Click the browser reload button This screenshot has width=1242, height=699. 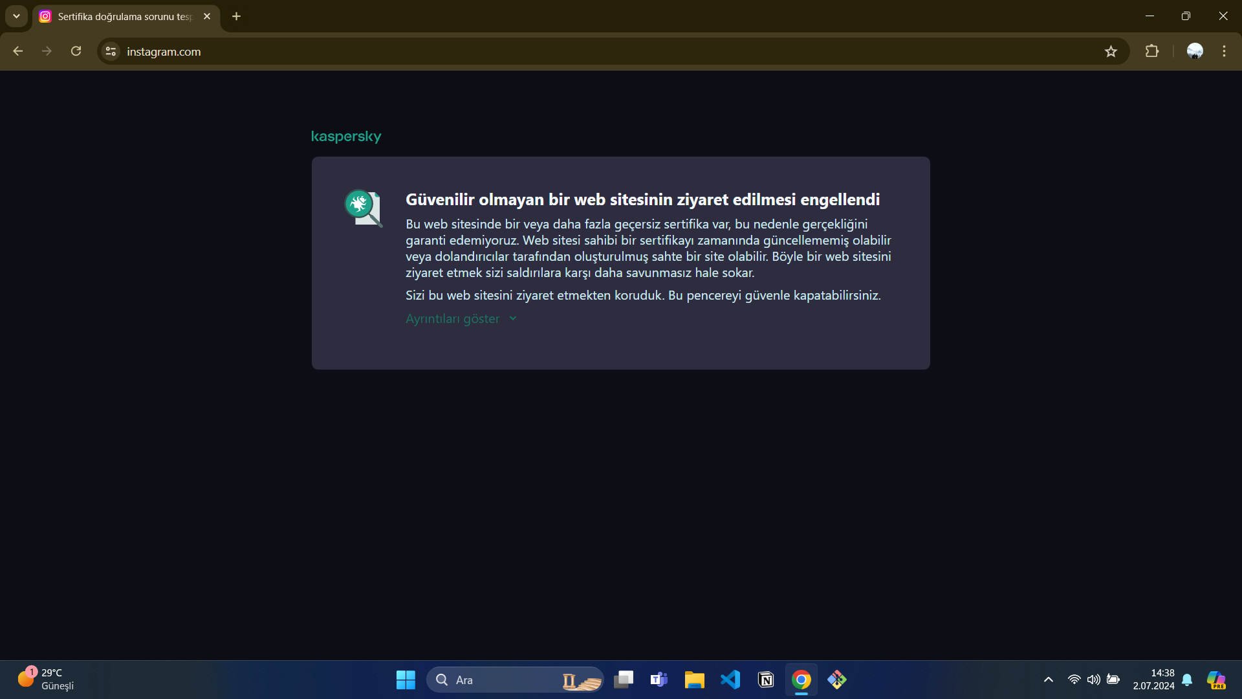76,51
